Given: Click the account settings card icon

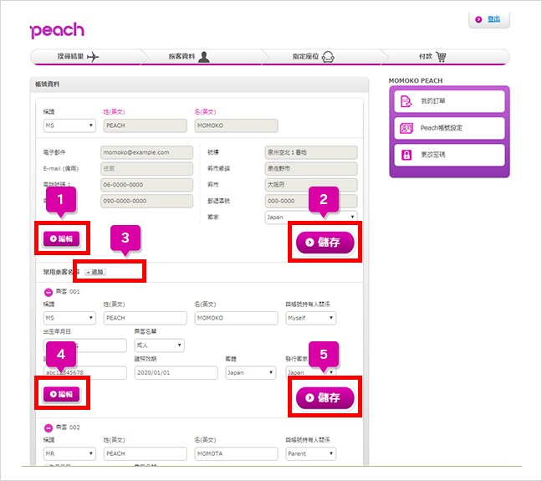Looking at the screenshot, I should [406, 128].
